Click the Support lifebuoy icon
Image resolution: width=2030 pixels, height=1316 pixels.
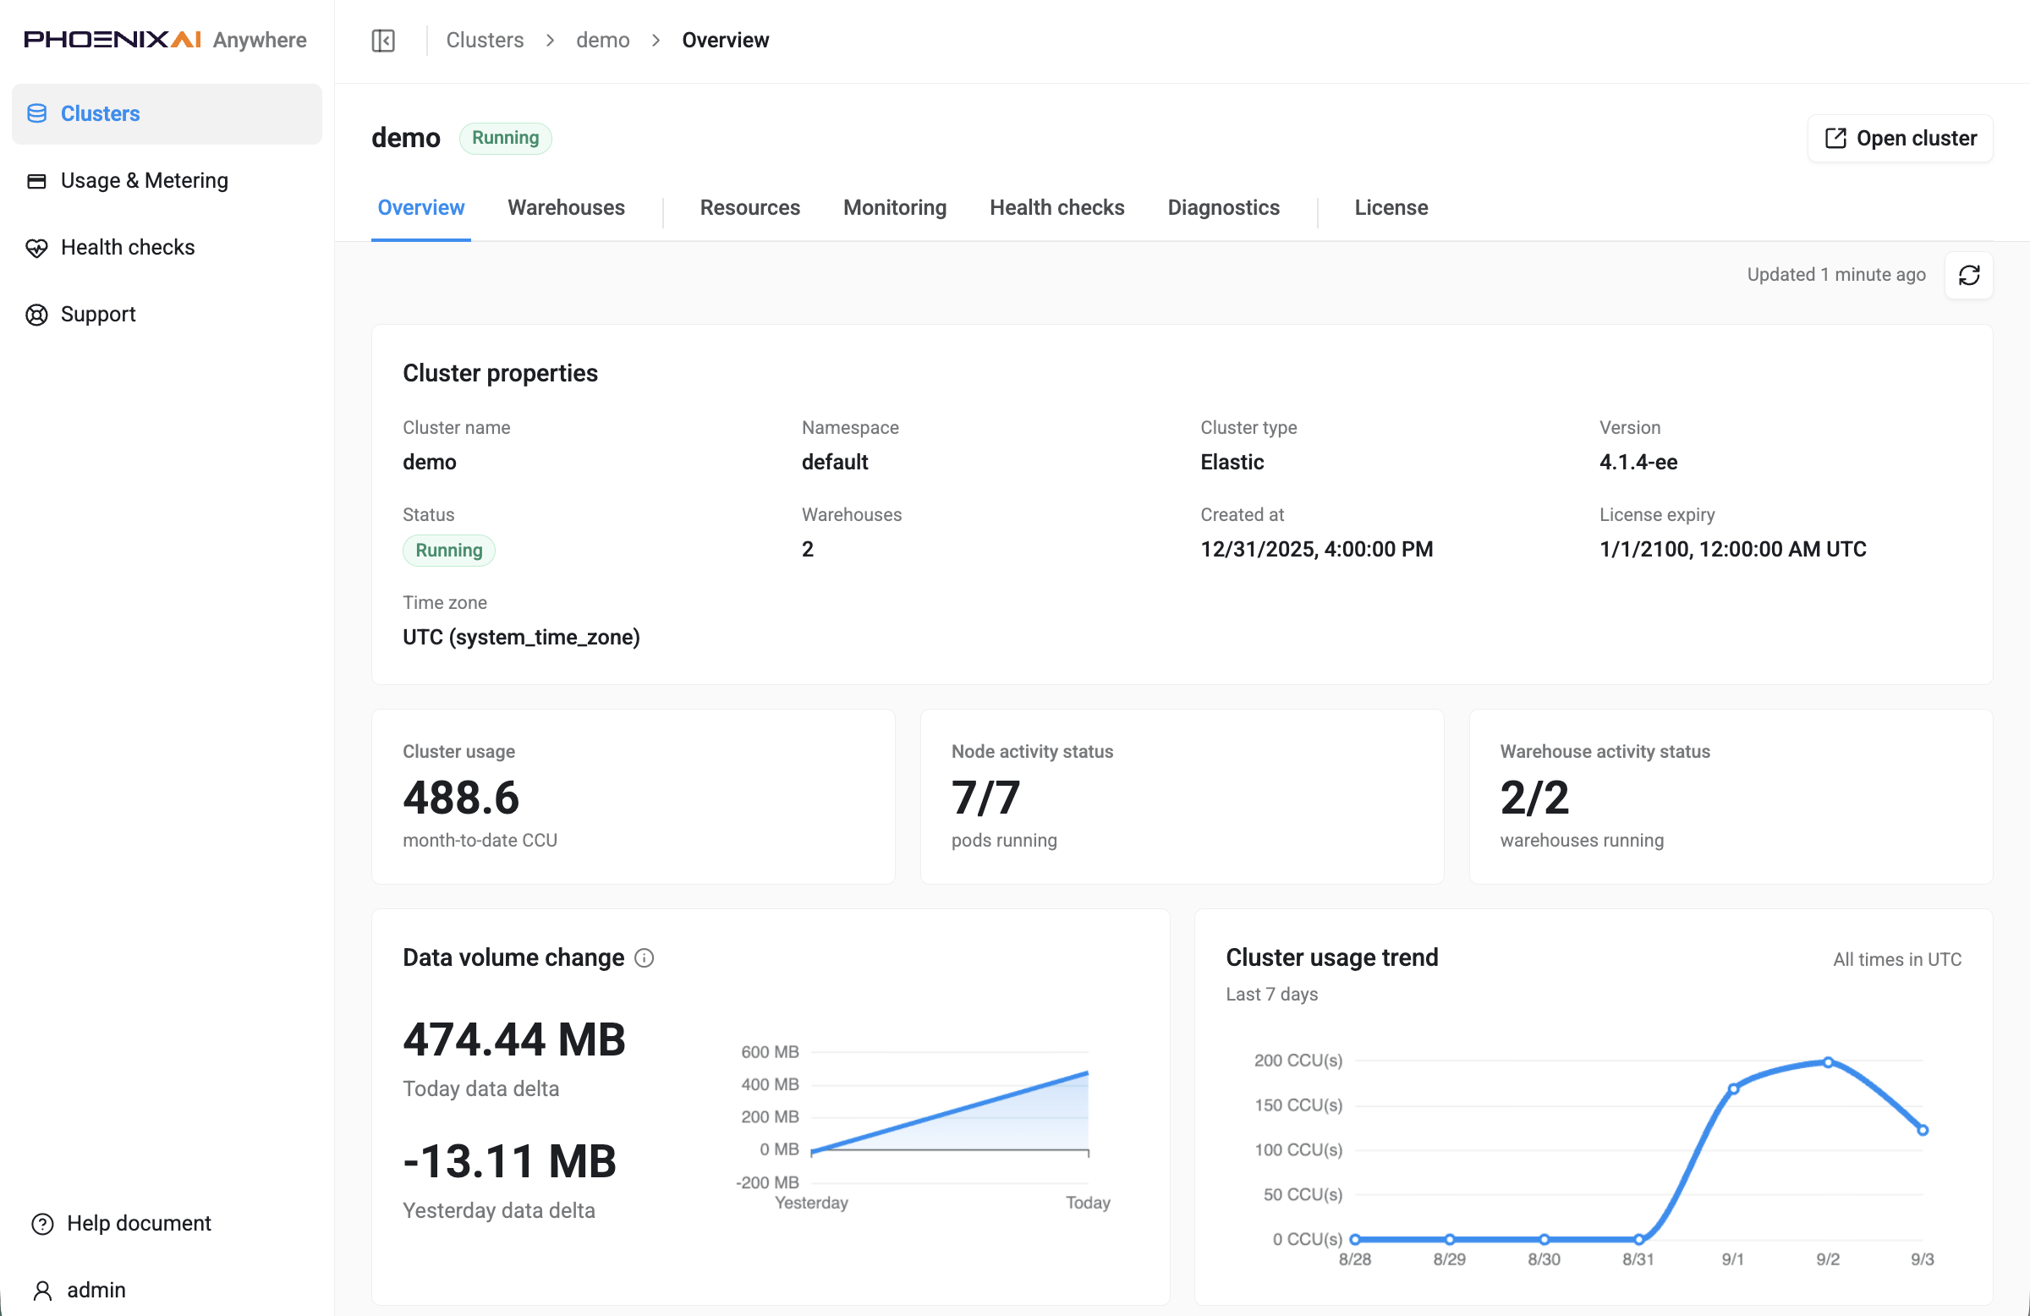click(x=36, y=315)
